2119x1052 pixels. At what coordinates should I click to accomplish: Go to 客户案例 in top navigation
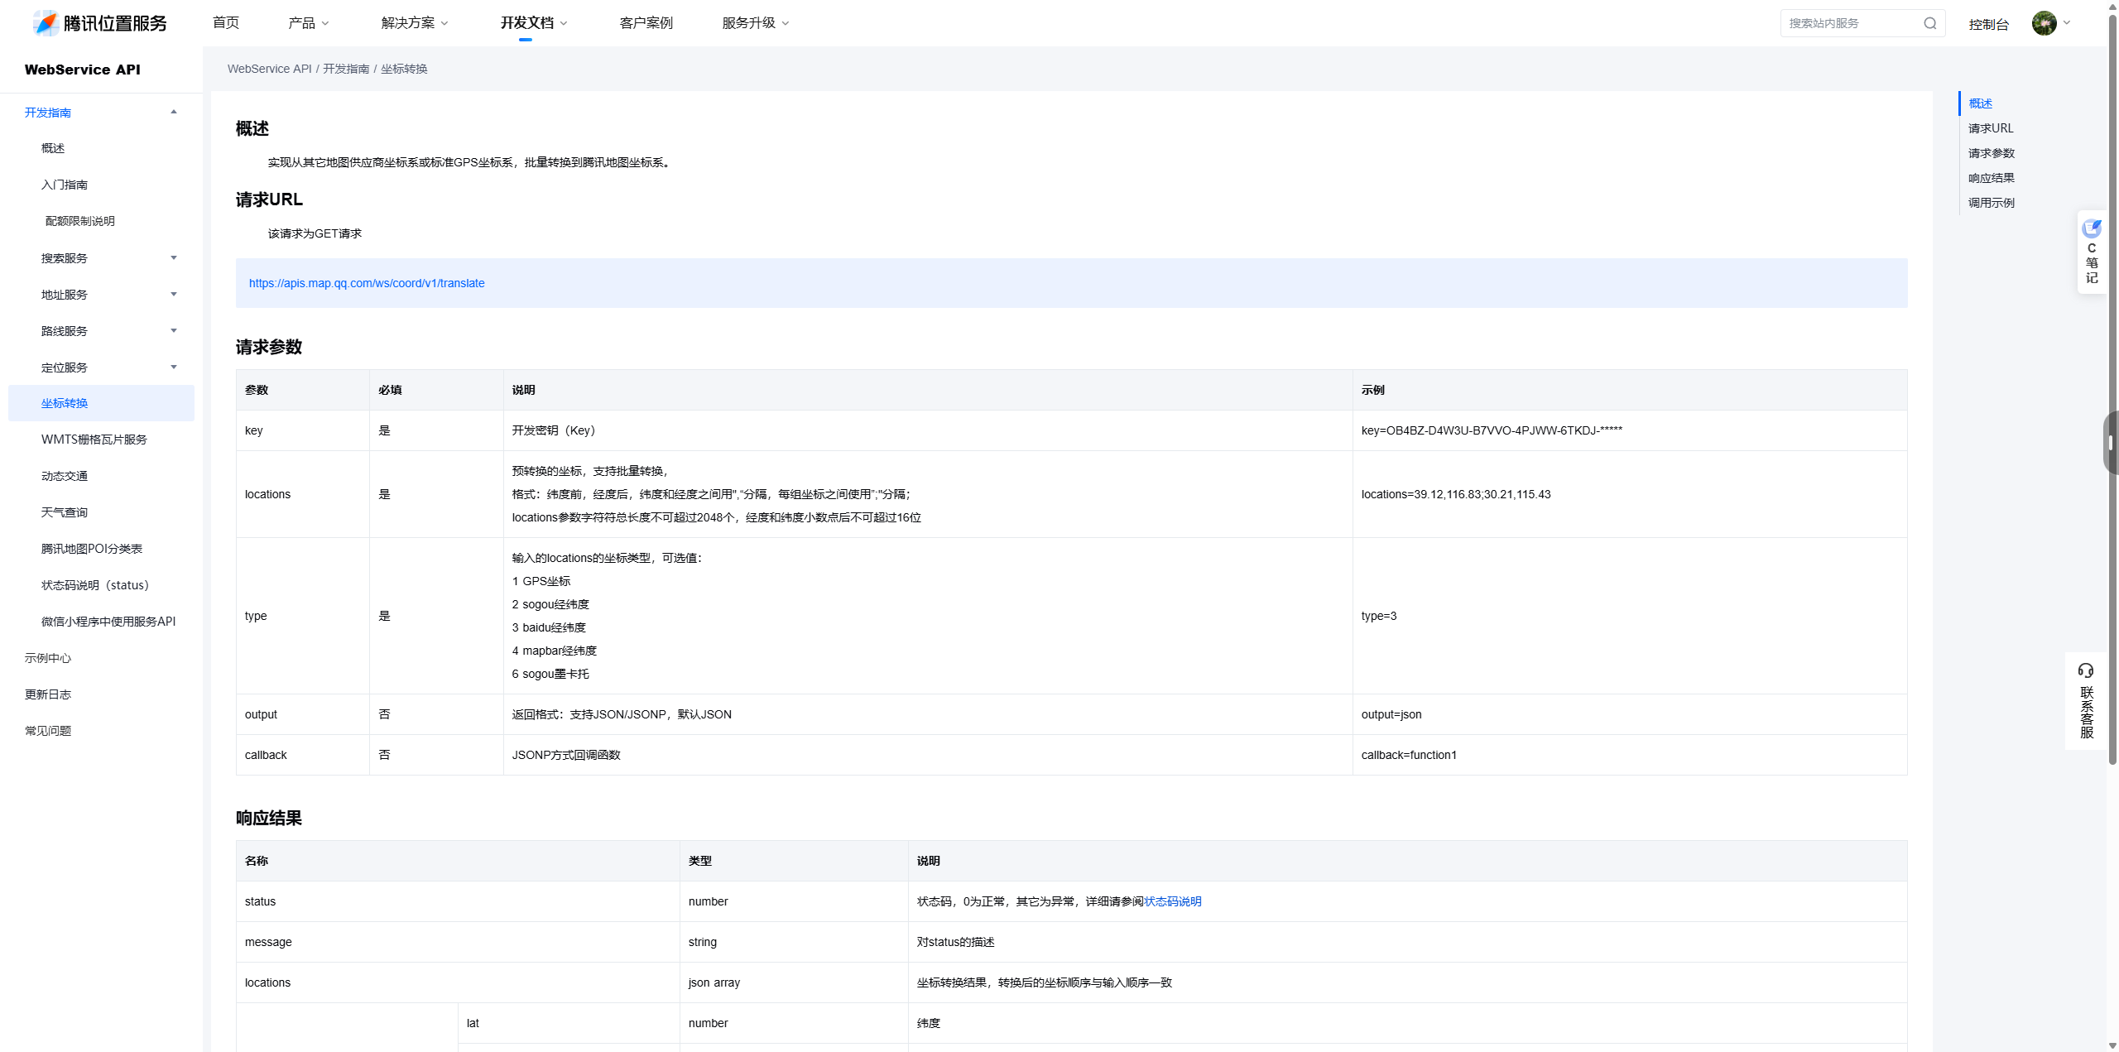[x=646, y=23]
